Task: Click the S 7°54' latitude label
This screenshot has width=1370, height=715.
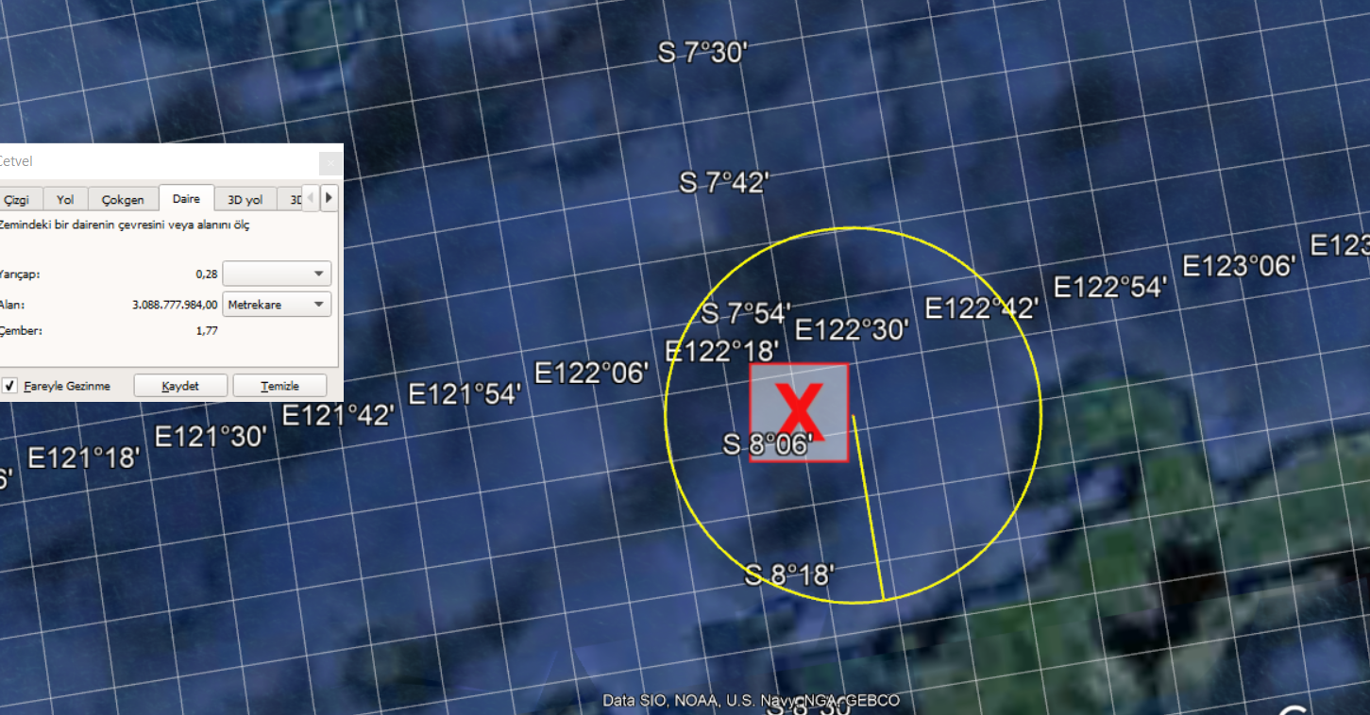Action: (746, 312)
